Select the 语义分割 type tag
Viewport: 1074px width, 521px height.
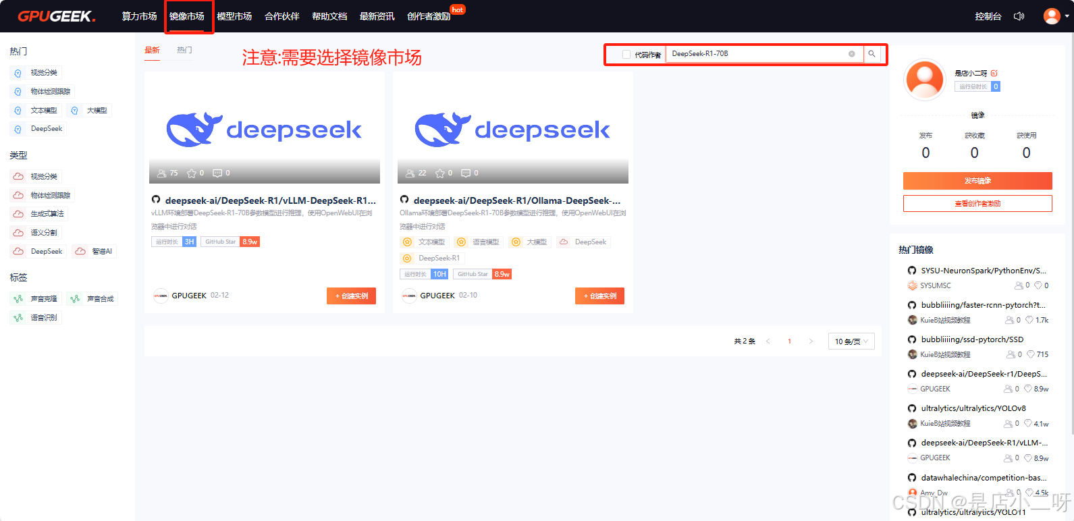[x=36, y=233]
